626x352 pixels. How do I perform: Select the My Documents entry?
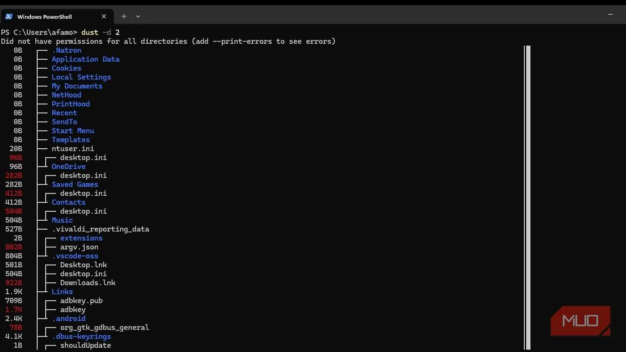(x=77, y=86)
